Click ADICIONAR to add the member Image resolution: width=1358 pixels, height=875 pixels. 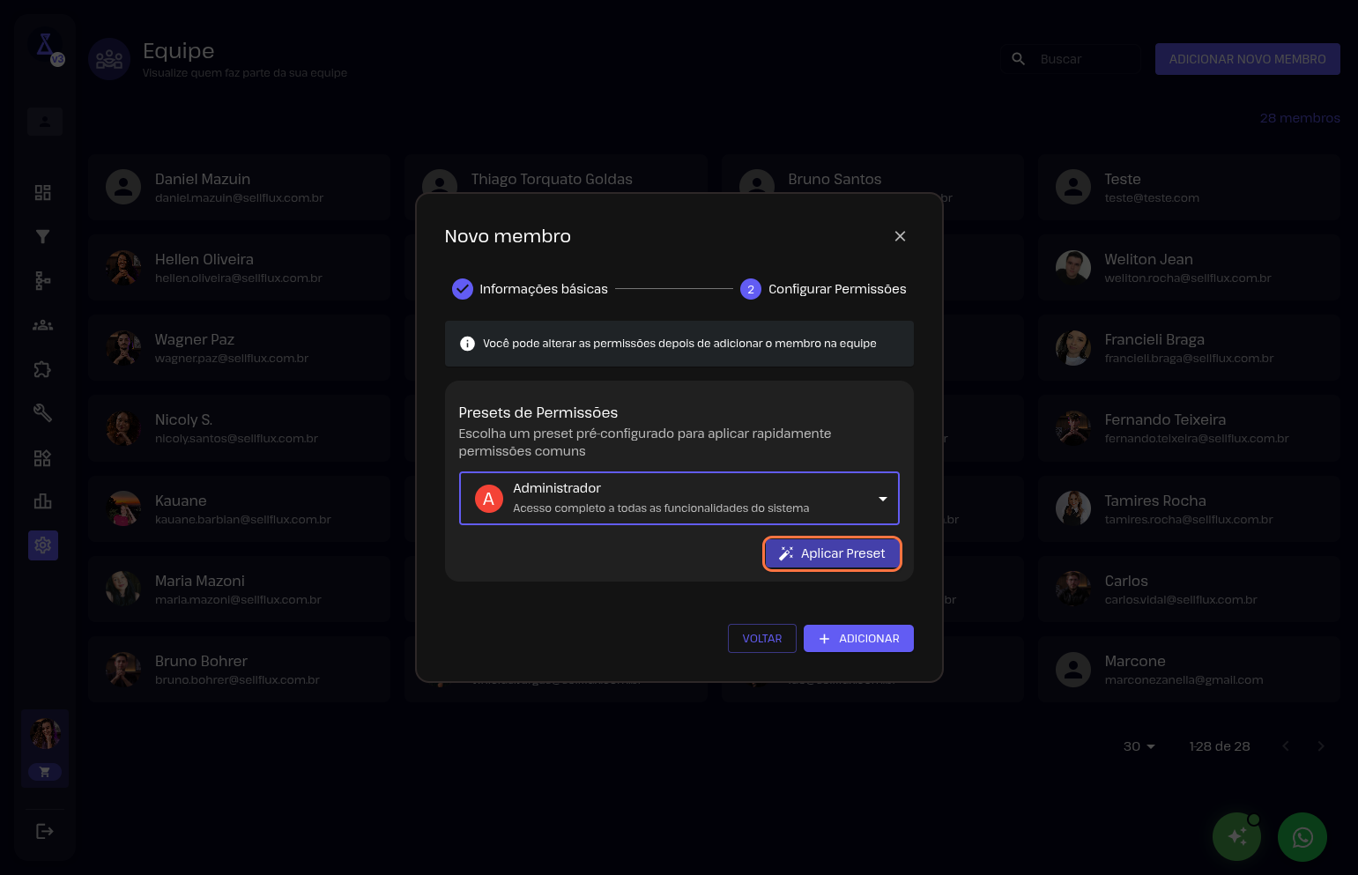[x=858, y=639]
